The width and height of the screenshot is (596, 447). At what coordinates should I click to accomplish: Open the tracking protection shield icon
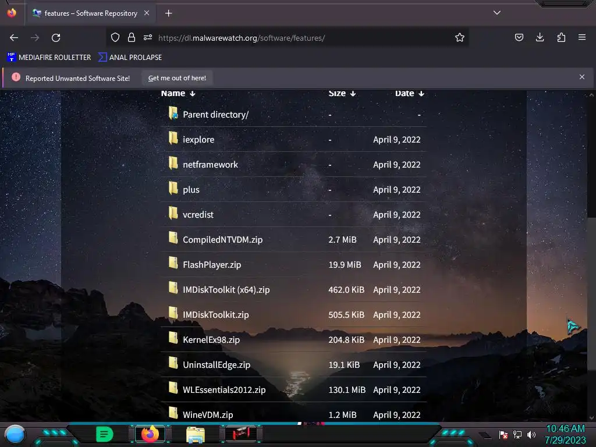115,37
